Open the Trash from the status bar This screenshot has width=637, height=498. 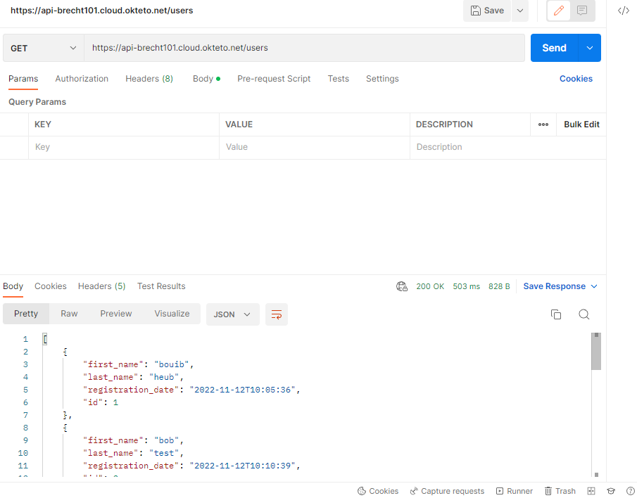[x=560, y=491]
